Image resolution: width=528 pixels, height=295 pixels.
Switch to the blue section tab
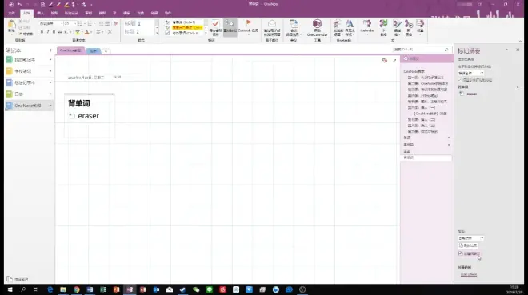(94, 51)
